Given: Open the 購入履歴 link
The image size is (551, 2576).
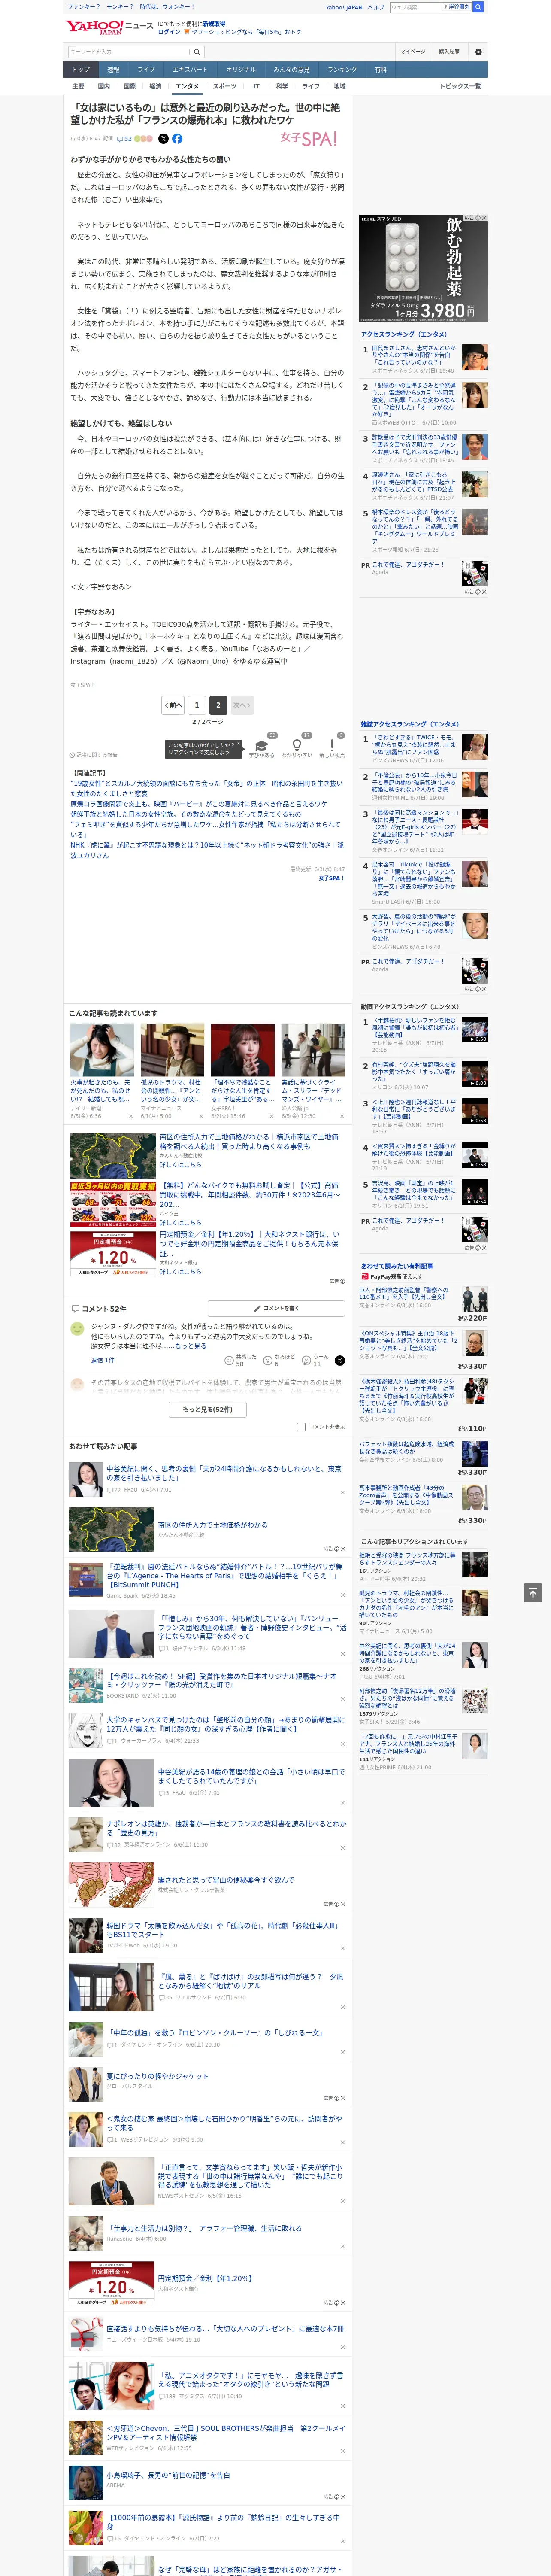Looking at the screenshot, I should coord(449,52).
